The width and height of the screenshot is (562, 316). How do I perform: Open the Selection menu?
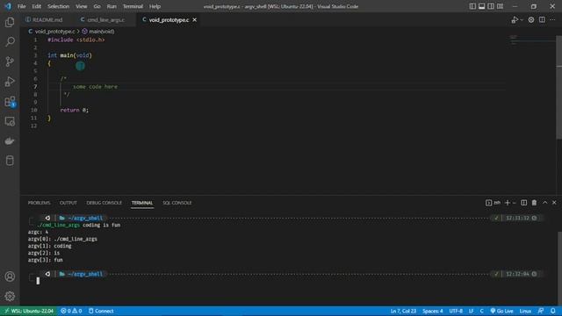pos(58,6)
